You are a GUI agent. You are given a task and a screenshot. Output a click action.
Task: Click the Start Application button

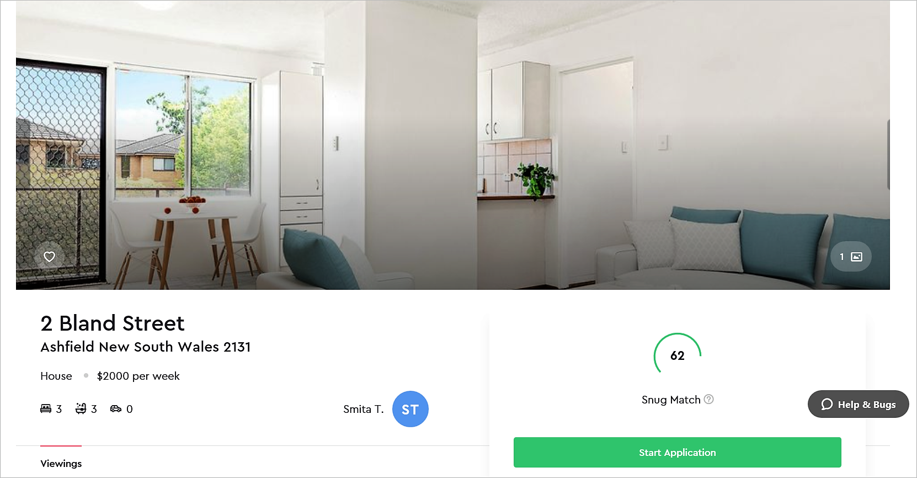click(678, 453)
